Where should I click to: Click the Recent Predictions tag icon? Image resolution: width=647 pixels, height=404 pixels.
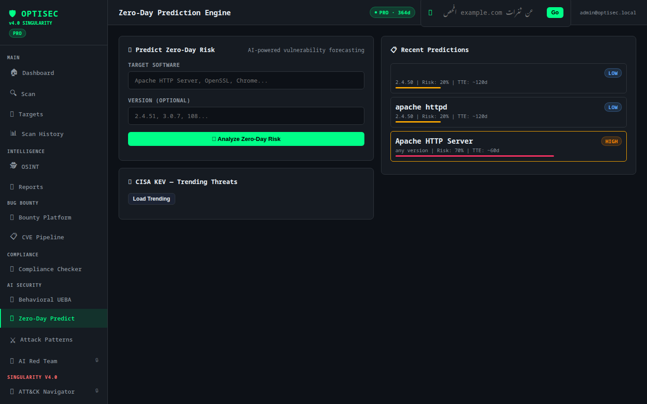point(394,50)
